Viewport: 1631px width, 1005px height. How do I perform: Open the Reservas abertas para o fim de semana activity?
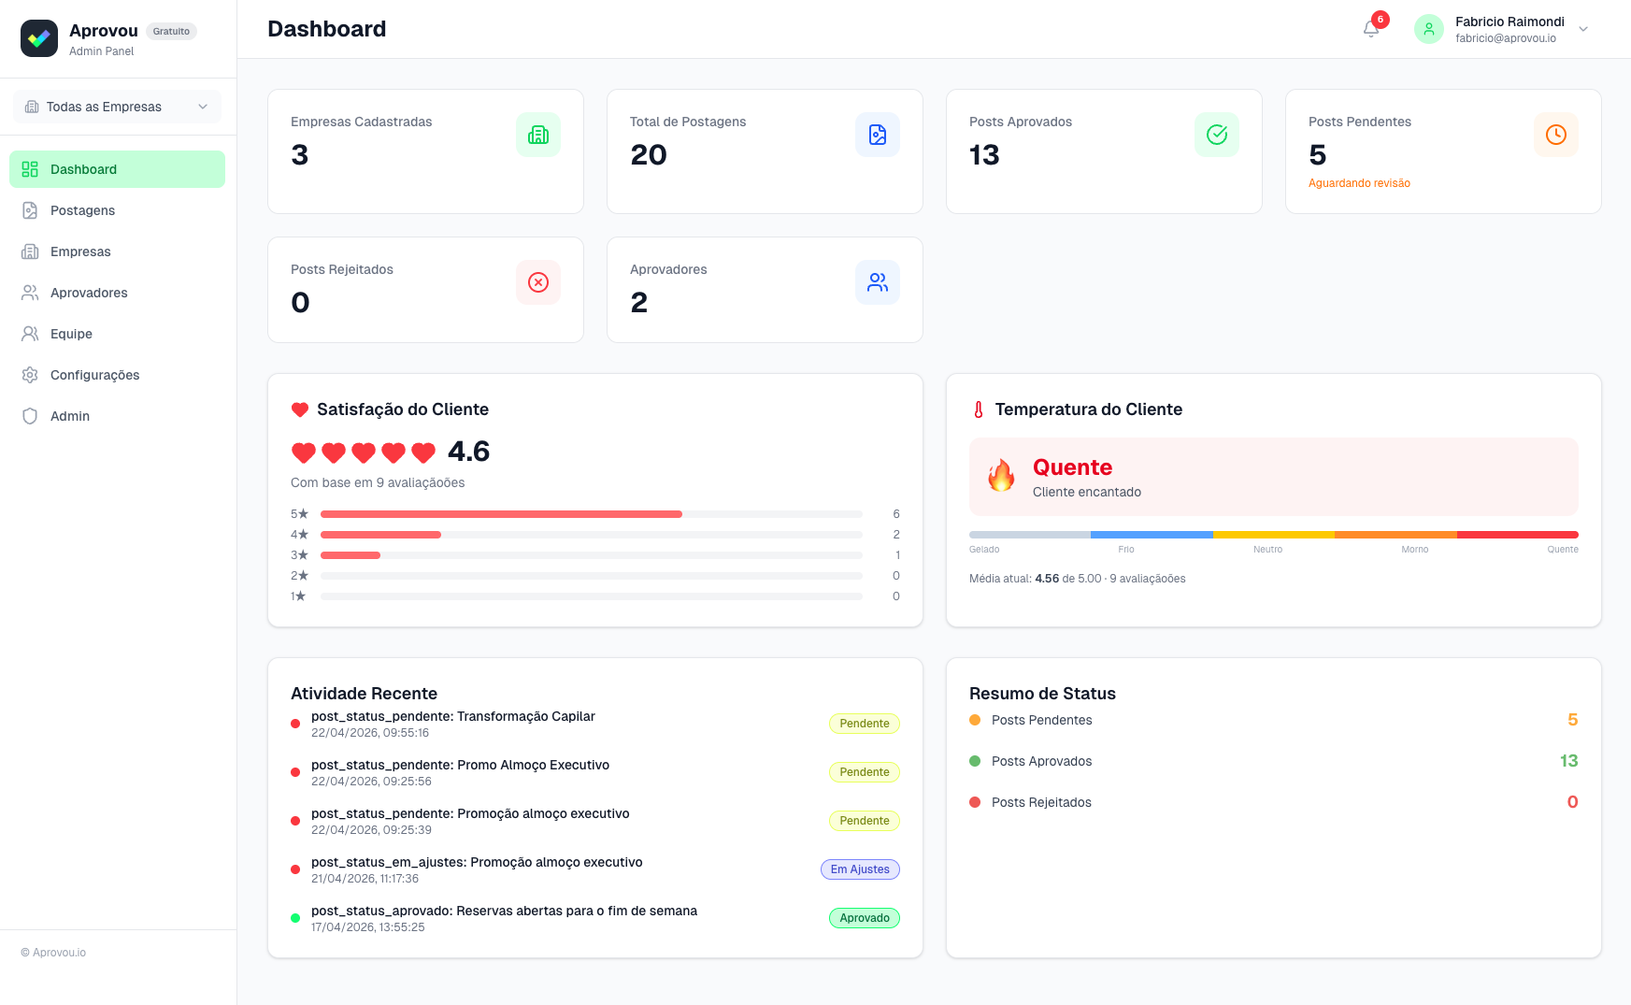tap(504, 912)
